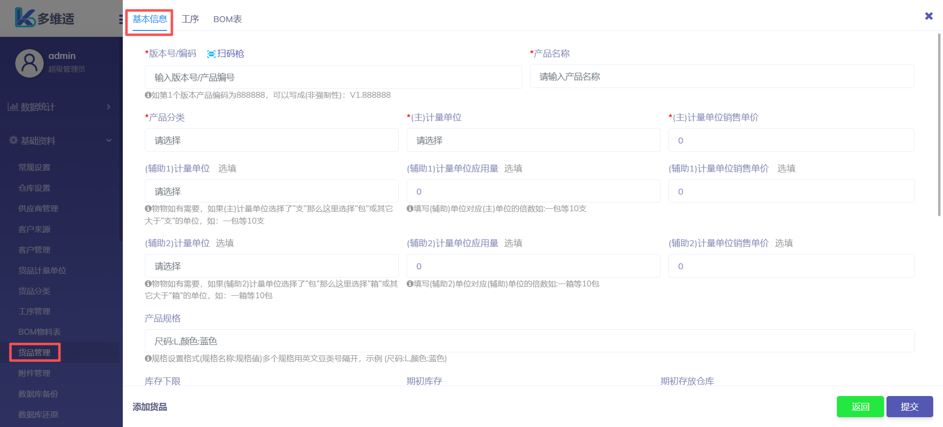Close the add product dialog
The image size is (943, 427).
coord(928,16)
